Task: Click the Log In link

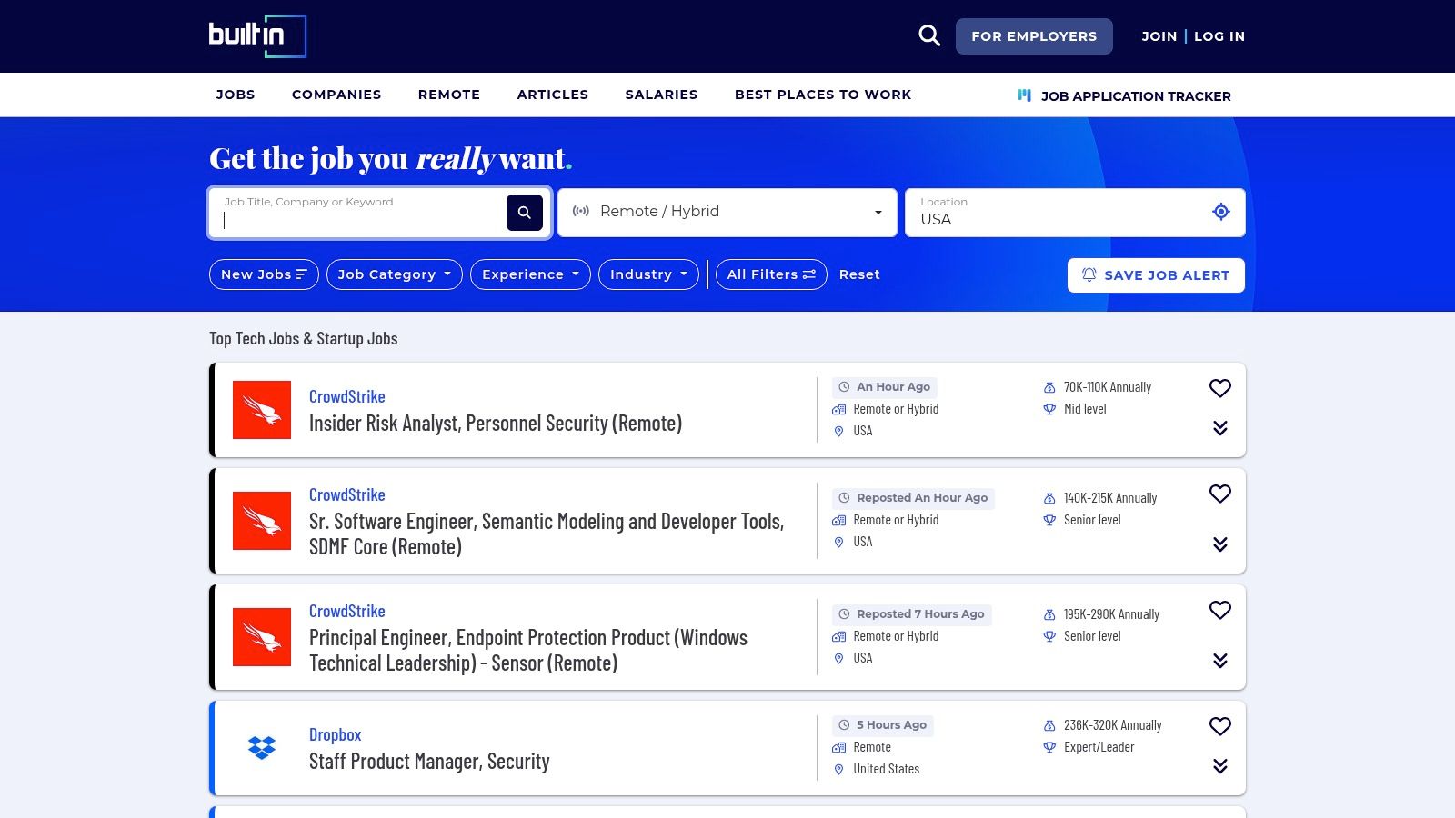Action: (1219, 36)
